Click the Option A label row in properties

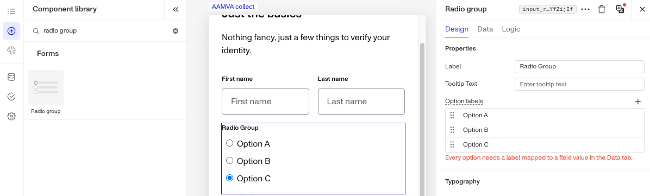[545, 116]
